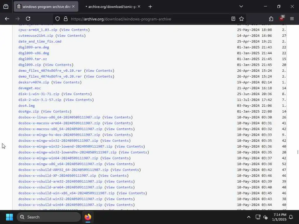Download disk-1-win-31-71.zip
The image size is (299, 224).
click(39, 94)
